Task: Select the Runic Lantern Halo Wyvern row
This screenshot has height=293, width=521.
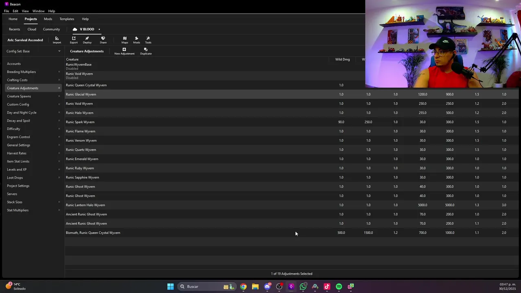Action: [x=291, y=205]
